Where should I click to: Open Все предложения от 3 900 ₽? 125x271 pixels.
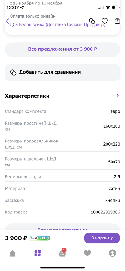click(x=62, y=49)
